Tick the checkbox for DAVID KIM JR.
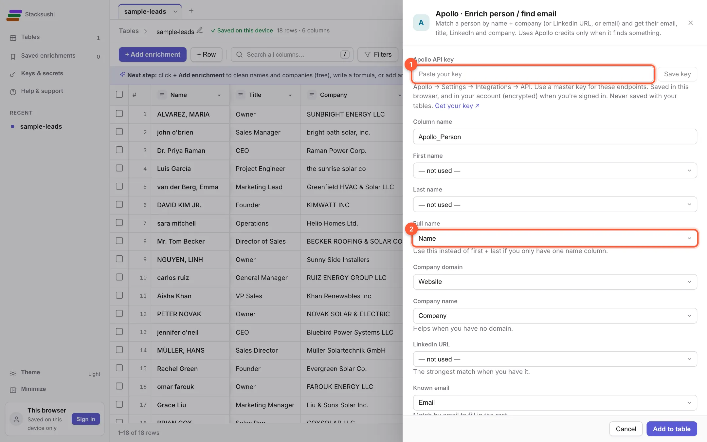 [x=119, y=204]
